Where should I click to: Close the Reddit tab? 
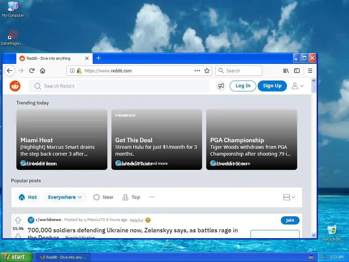pyautogui.click(x=87, y=58)
